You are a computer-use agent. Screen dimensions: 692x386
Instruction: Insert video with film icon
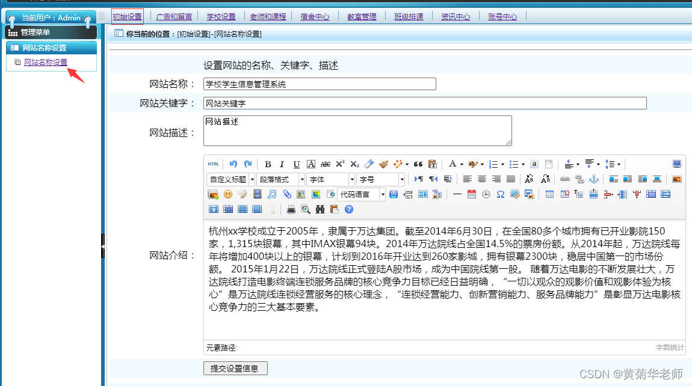(258, 194)
